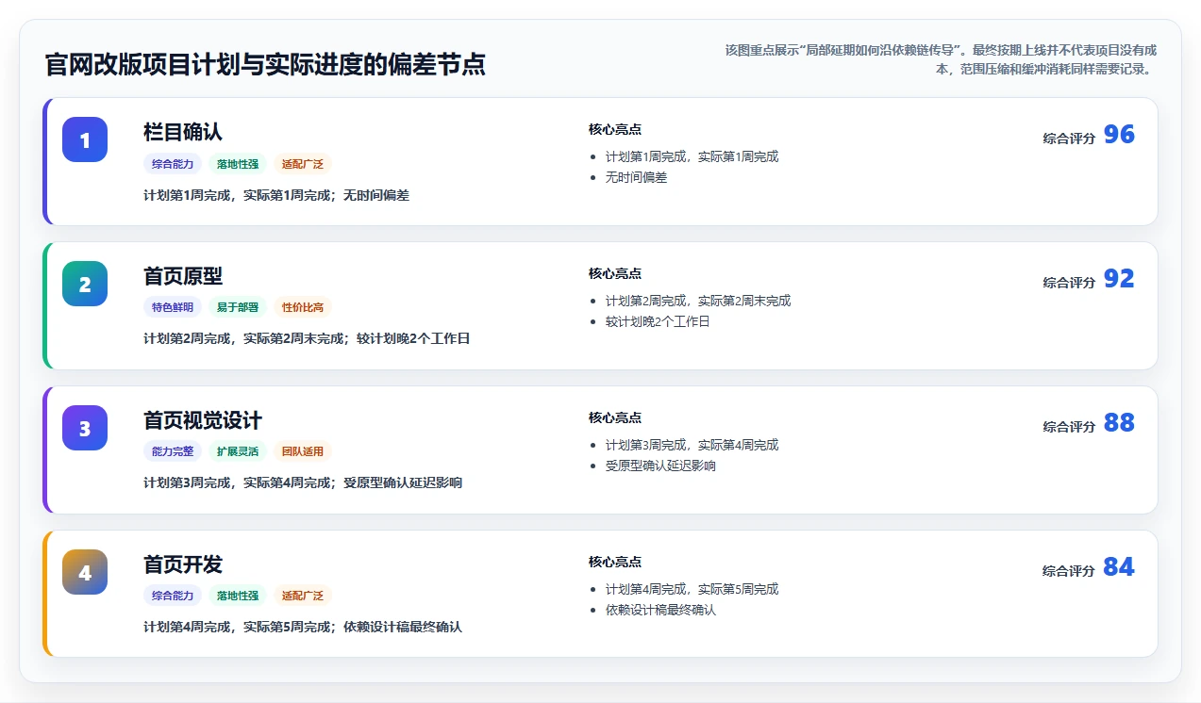Click description ending 无时间偏差 under 栏目确认 tags
This screenshot has width=1201, height=703.
pos(276,195)
